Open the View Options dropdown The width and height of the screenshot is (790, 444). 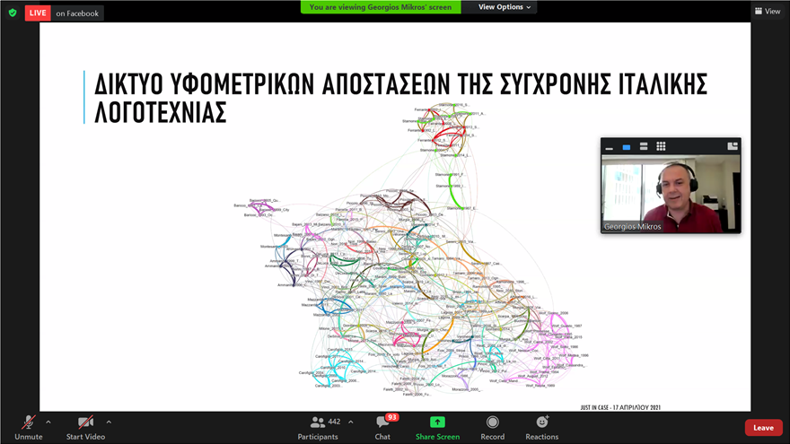[505, 7]
